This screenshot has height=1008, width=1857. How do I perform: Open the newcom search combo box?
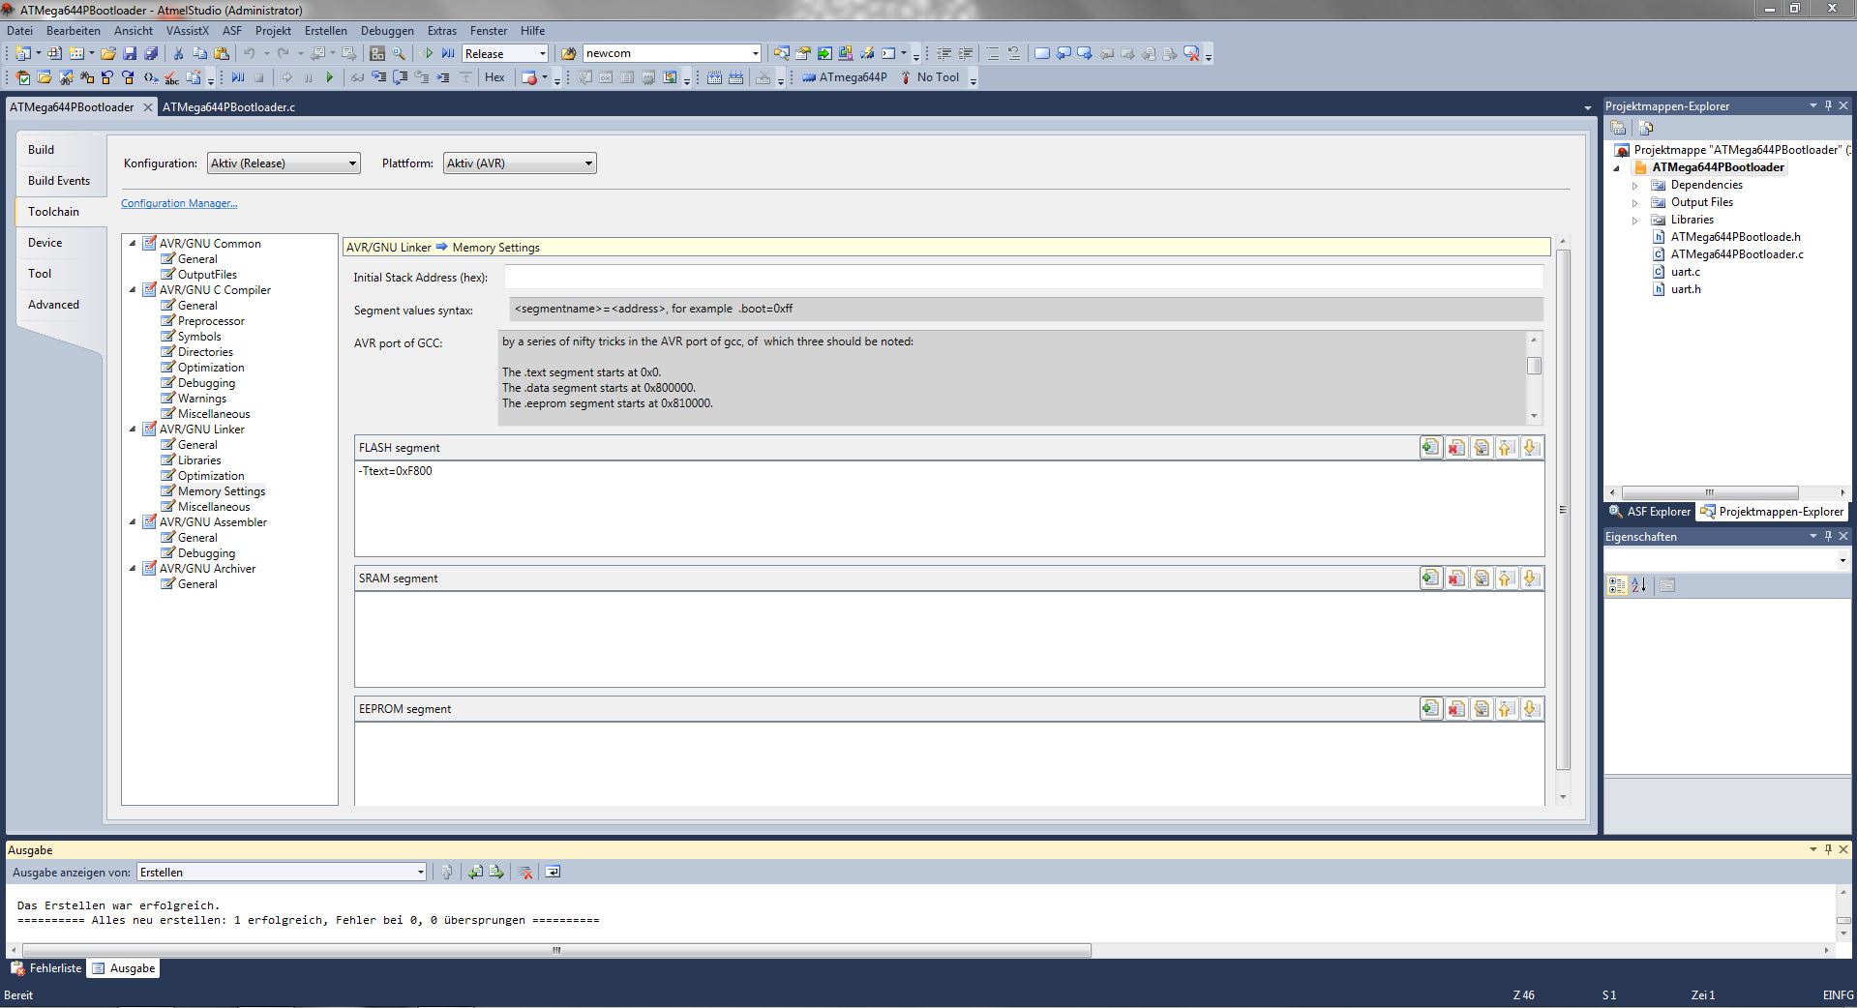pyautogui.click(x=756, y=54)
